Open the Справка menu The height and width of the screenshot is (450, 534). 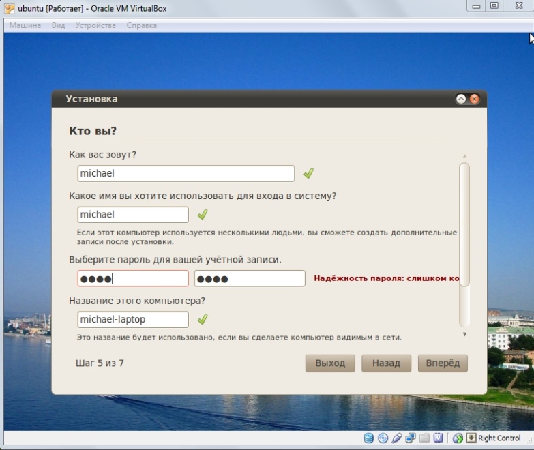(142, 25)
